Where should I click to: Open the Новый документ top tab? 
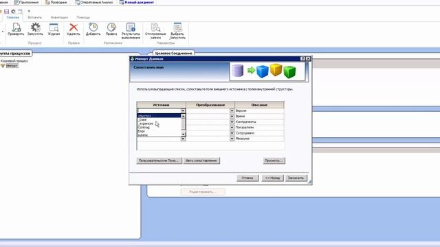click(x=137, y=2)
